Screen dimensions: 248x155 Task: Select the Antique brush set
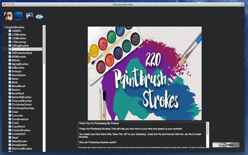pos(16,71)
